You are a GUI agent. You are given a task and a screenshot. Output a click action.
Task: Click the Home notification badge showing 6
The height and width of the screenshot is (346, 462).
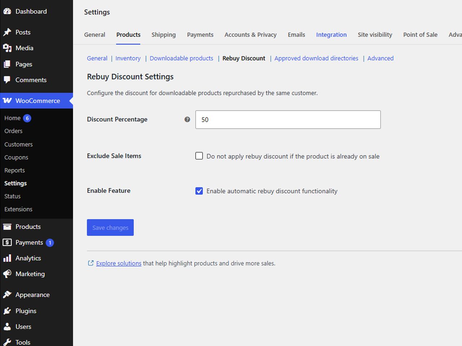pos(27,118)
